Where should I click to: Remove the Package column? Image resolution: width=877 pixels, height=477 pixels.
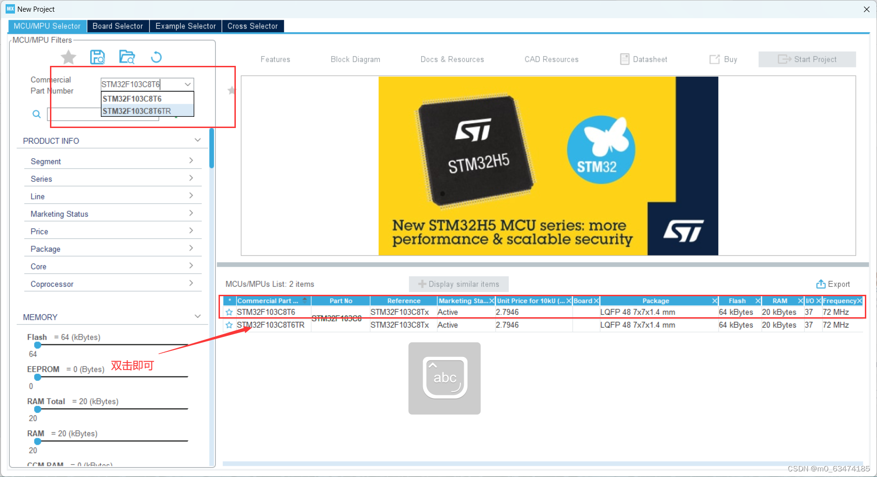click(714, 301)
